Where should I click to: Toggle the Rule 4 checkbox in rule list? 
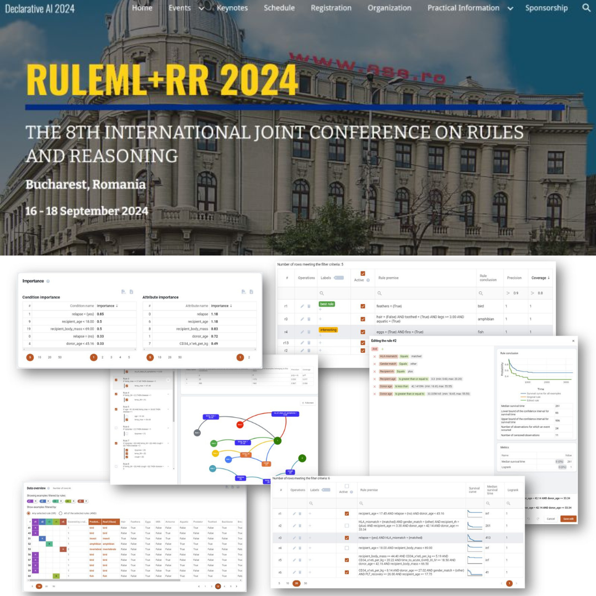click(116, 394)
